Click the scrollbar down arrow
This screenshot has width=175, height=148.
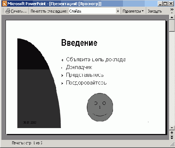click(172, 128)
